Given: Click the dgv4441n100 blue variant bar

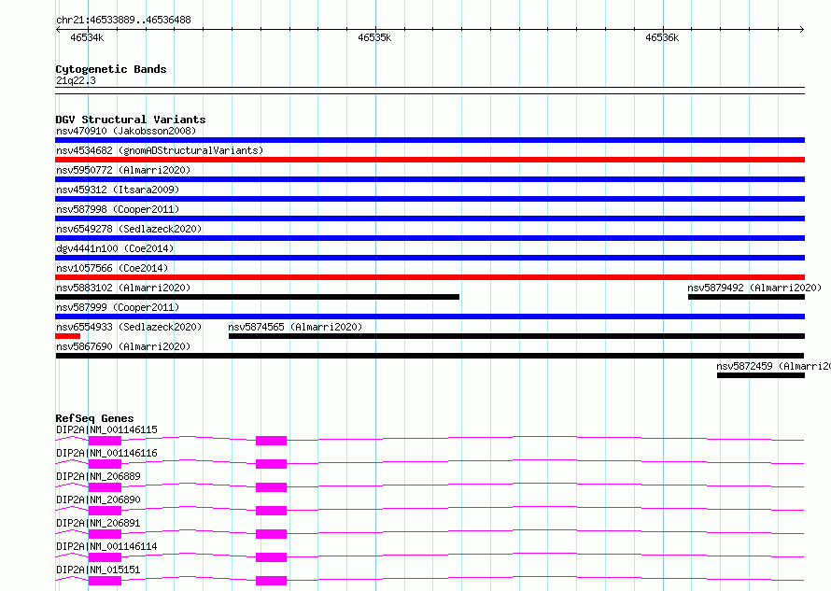Looking at the screenshot, I should click(430, 258).
